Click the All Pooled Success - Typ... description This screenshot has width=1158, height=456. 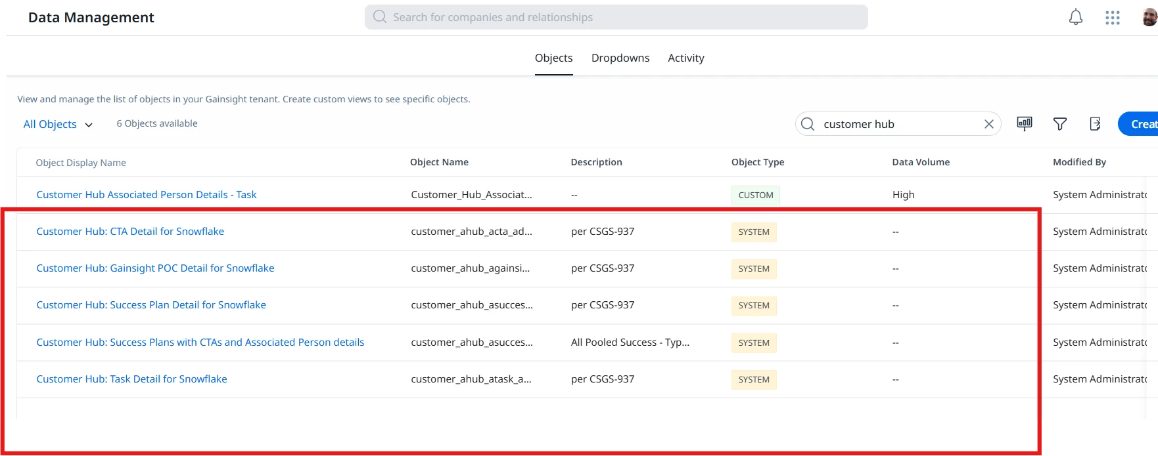tap(630, 342)
